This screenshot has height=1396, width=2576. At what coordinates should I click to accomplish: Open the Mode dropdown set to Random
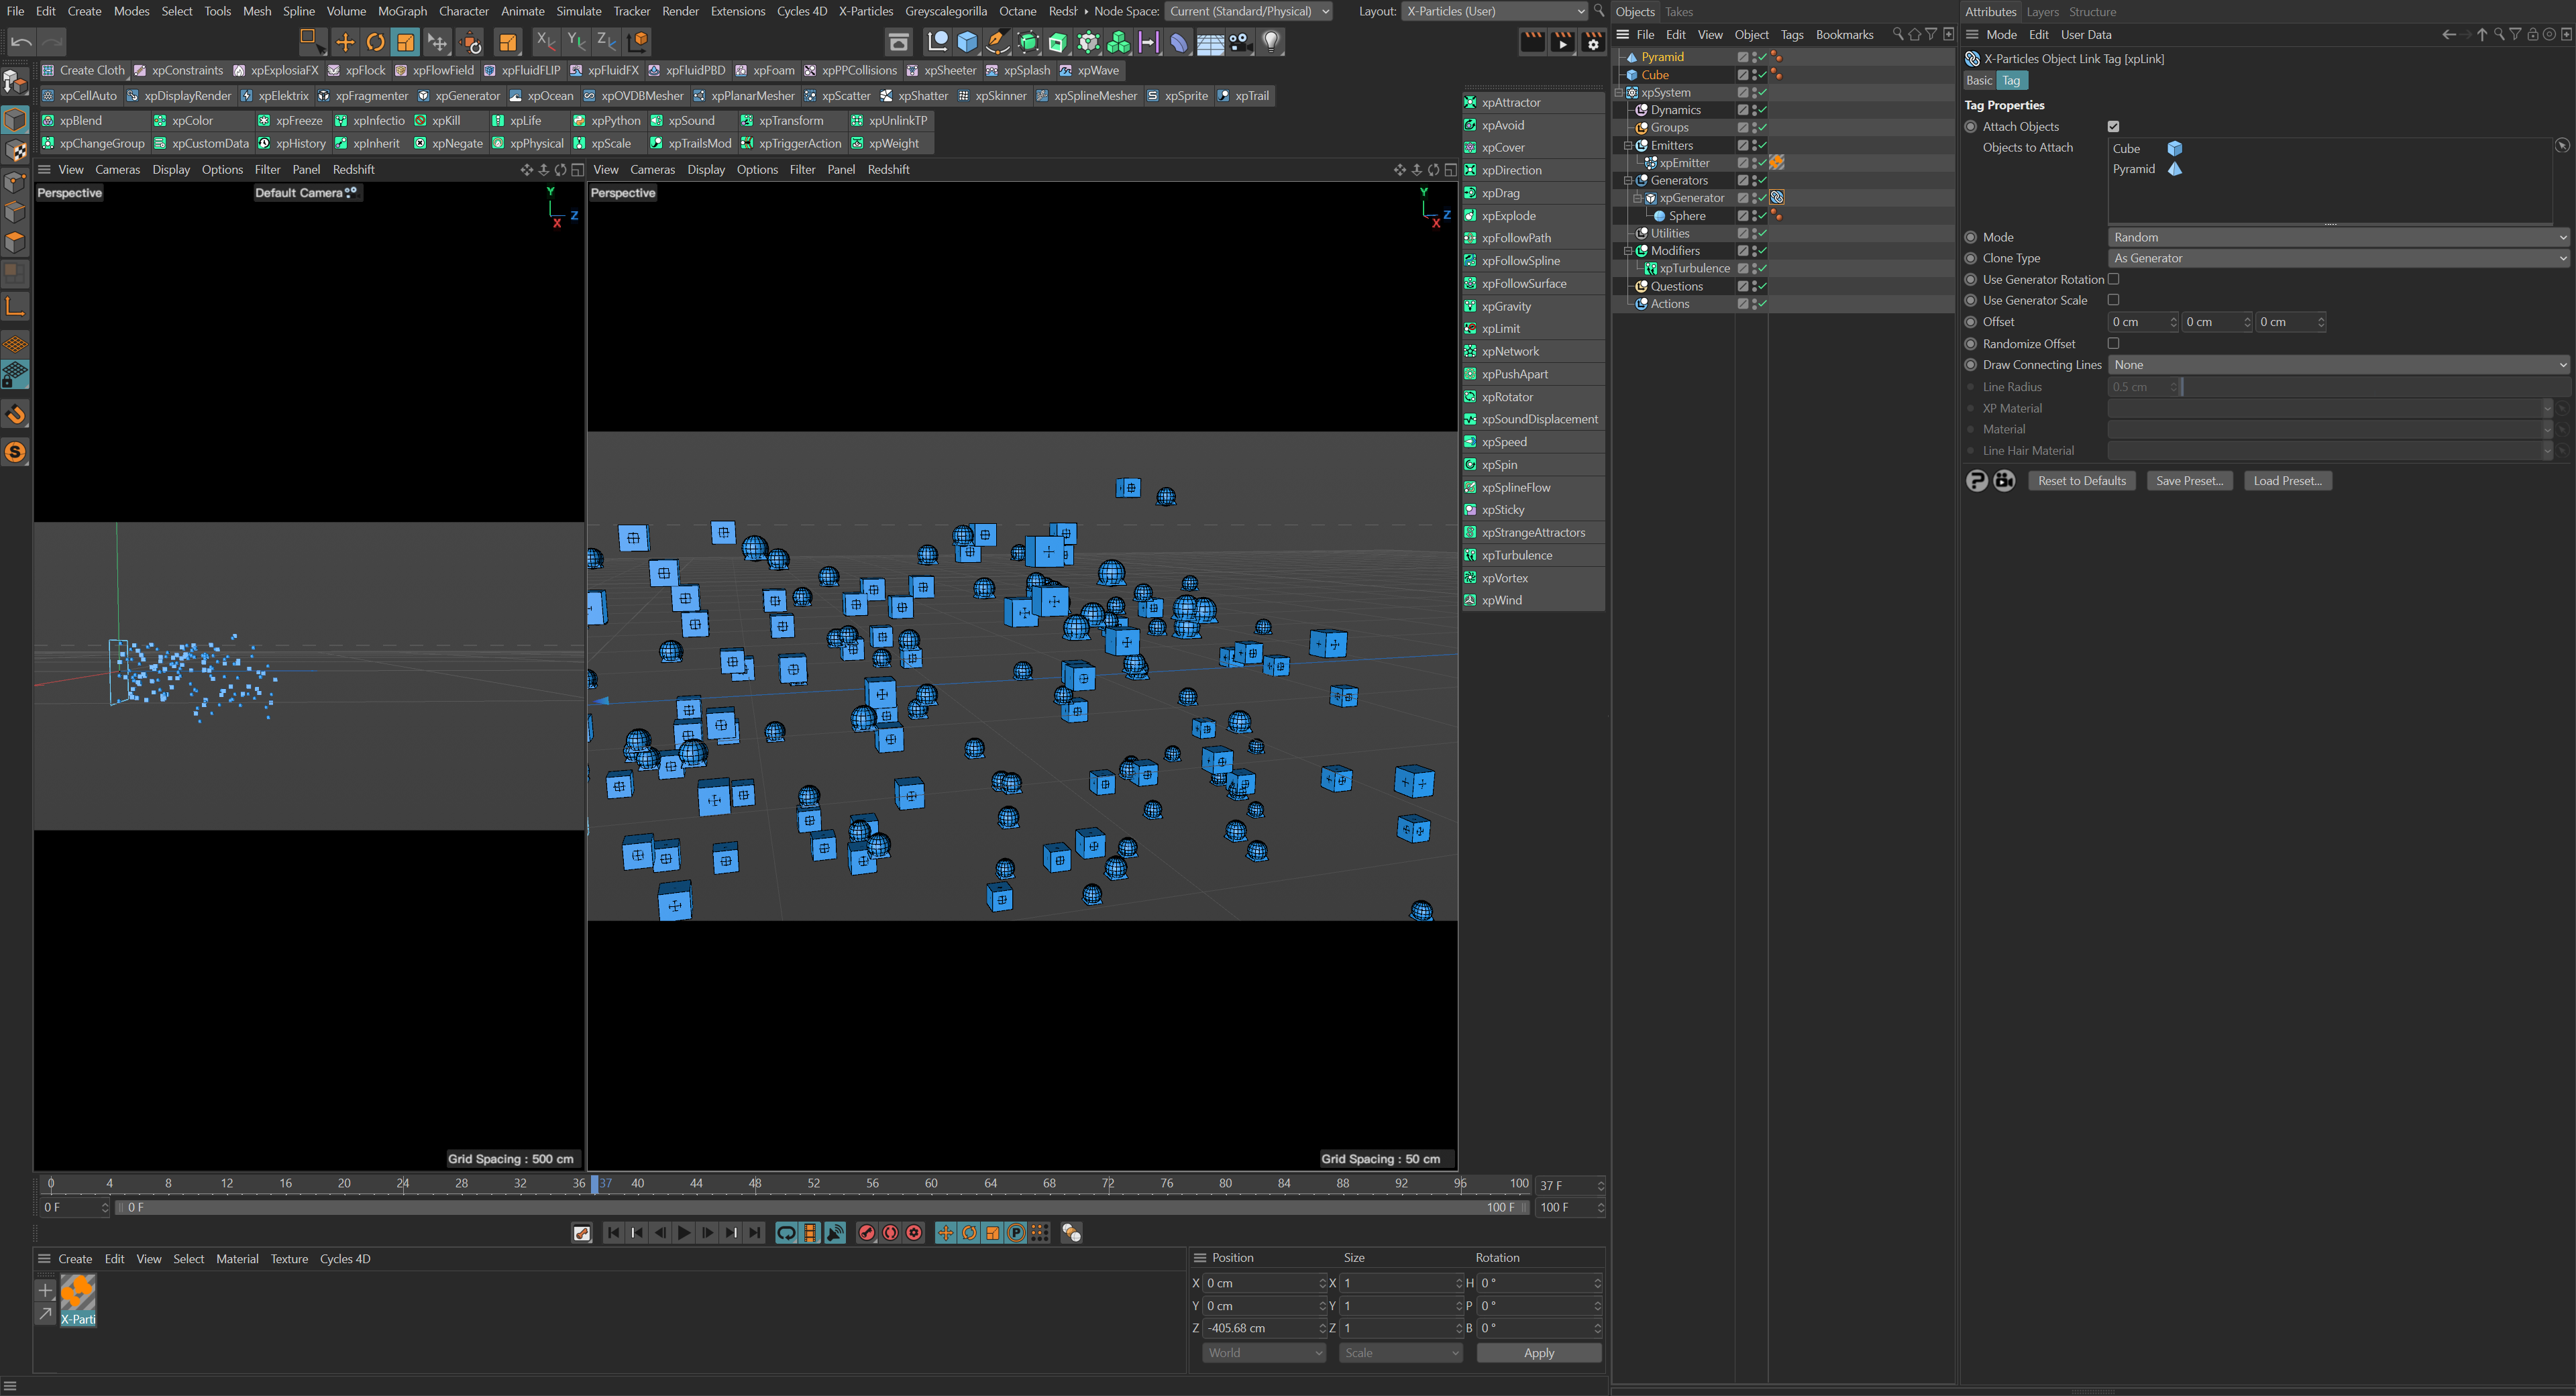coord(2338,237)
